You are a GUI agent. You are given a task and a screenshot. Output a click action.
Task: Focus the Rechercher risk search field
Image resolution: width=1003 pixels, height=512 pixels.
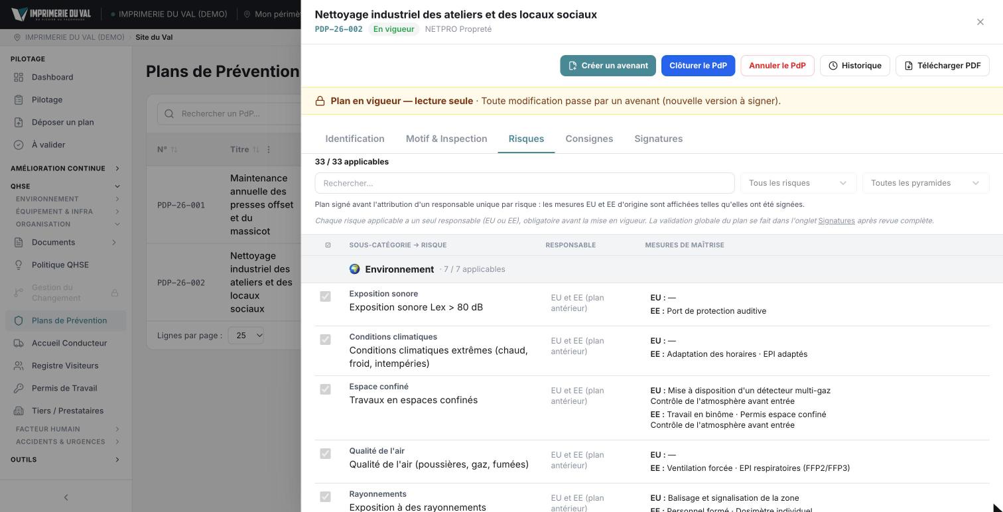click(525, 183)
